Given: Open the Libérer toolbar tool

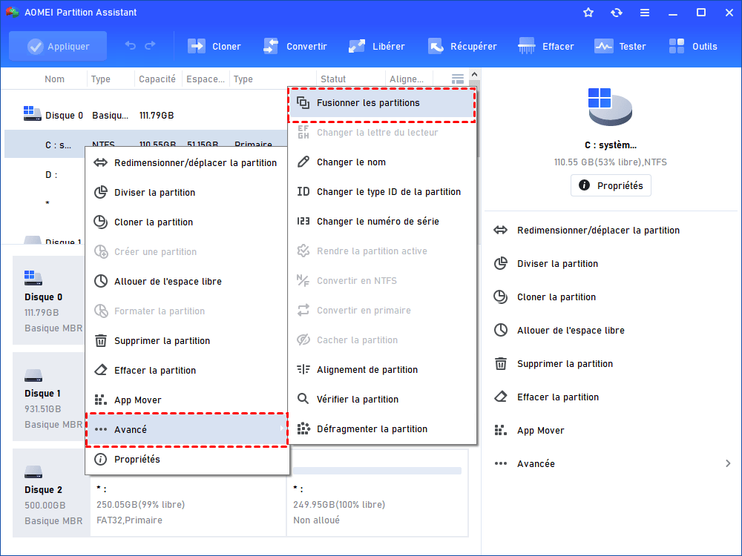Looking at the screenshot, I should tap(377, 46).
